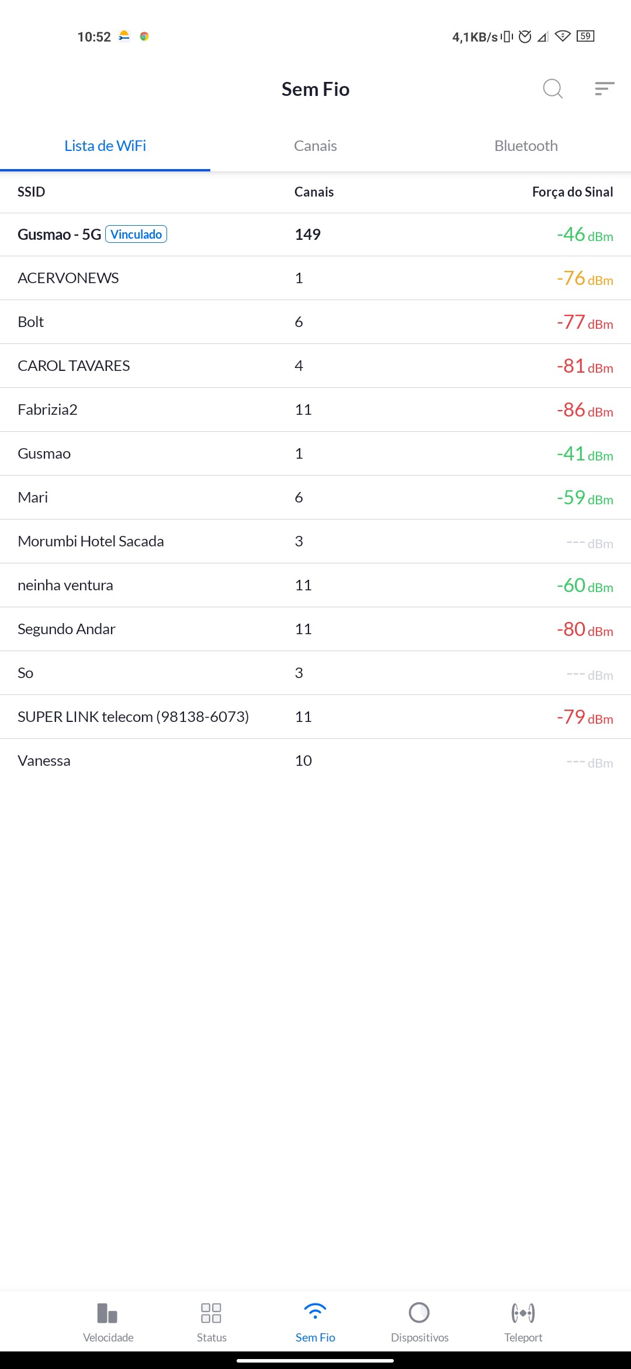Tap the Vinculado badge on Gusmao - 5G
The image size is (631, 1369).
136,235
